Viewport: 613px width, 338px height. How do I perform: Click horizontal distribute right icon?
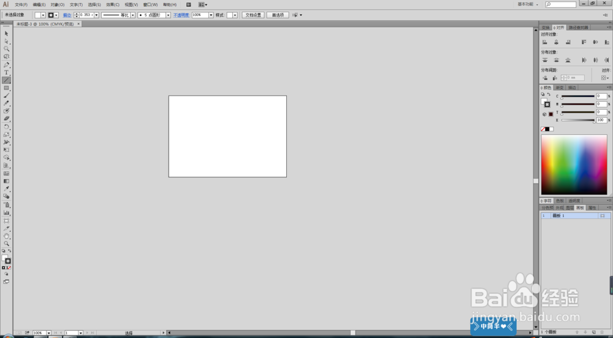pos(606,60)
